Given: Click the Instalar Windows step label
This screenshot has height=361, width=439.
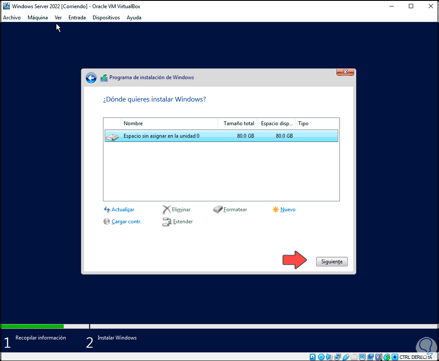Looking at the screenshot, I should click(x=117, y=338).
